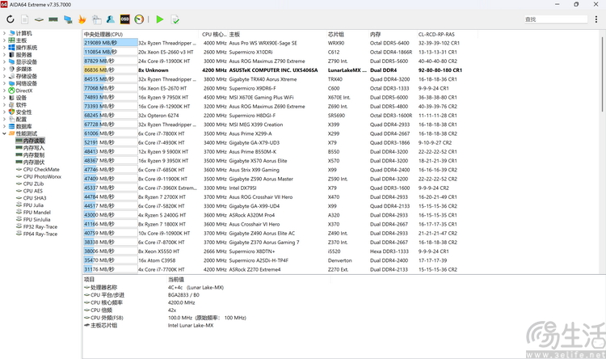The height and width of the screenshot is (359, 606).
Task: Start benchmark with green play button
Action: (x=160, y=19)
